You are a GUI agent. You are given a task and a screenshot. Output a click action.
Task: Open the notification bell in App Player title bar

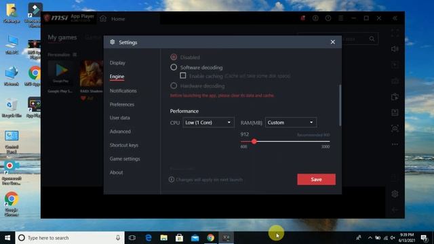pos(303,18)
